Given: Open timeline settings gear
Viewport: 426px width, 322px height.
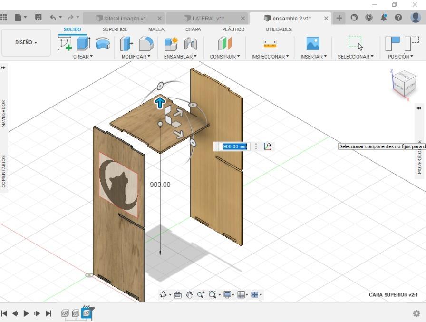Looking at the screenshot, I should pyautogui.click(x=416, y=313).
